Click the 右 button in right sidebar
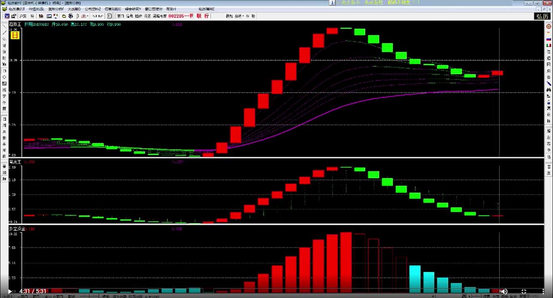Viewport: 553px width, 298px height. pos(549,144)
